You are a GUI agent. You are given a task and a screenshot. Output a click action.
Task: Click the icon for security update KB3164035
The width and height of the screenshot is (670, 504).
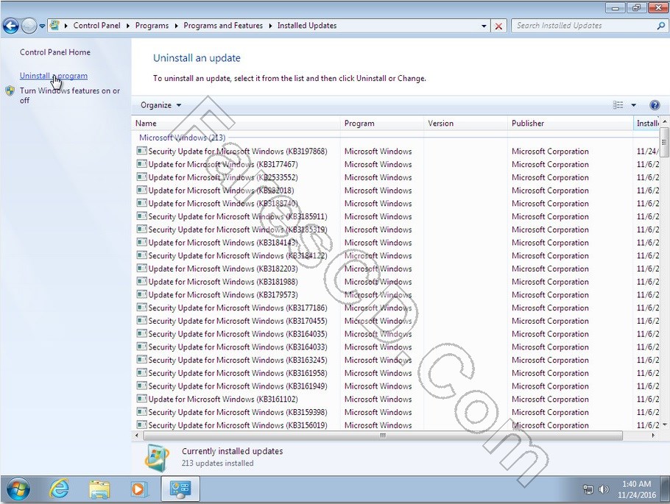click(x=141, y=334)
